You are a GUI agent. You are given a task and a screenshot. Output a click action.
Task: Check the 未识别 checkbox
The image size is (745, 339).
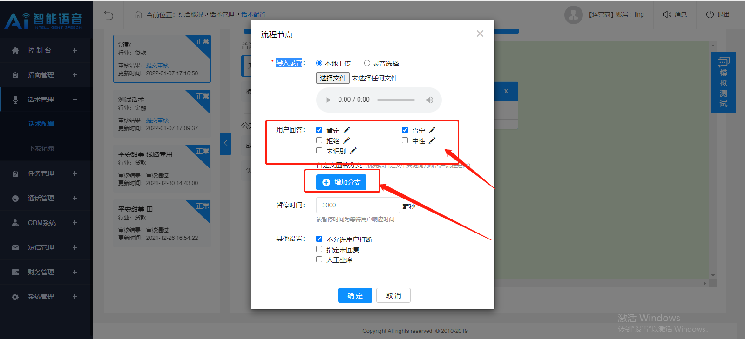tap(319, 151)
